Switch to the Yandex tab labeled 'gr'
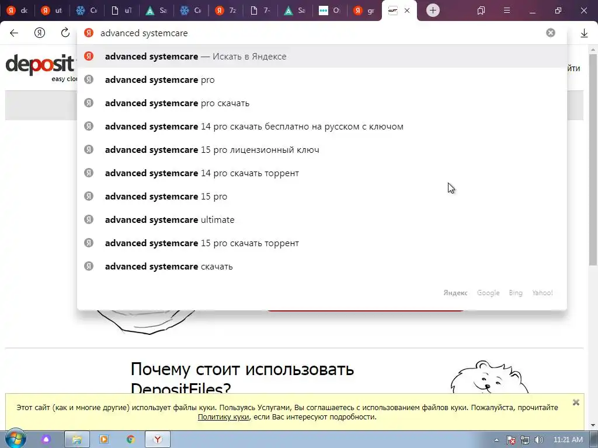Image resolution: width=598 pixels, height=448 pixels. [364, 10]
